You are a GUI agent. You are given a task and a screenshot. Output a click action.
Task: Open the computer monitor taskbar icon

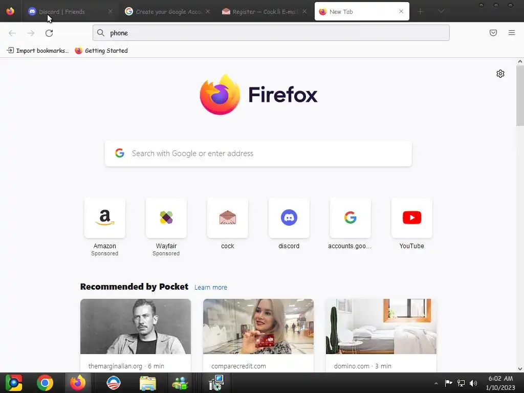click(x=216, y=383)
